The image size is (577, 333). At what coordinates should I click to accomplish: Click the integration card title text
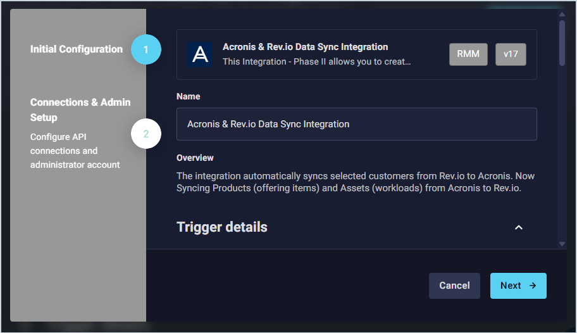pos(305,47)
